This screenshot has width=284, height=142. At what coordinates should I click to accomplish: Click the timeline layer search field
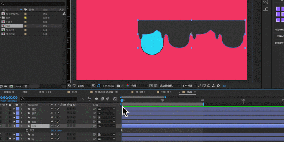coord(49,99)
